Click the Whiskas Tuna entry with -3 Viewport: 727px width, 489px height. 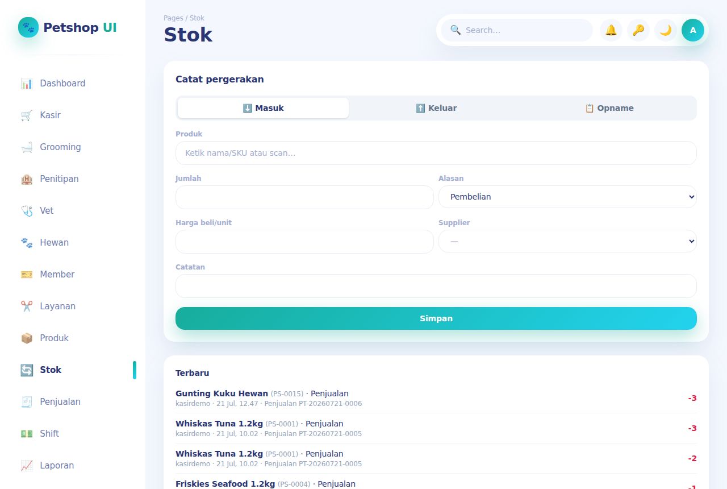(x=436, y=428)
